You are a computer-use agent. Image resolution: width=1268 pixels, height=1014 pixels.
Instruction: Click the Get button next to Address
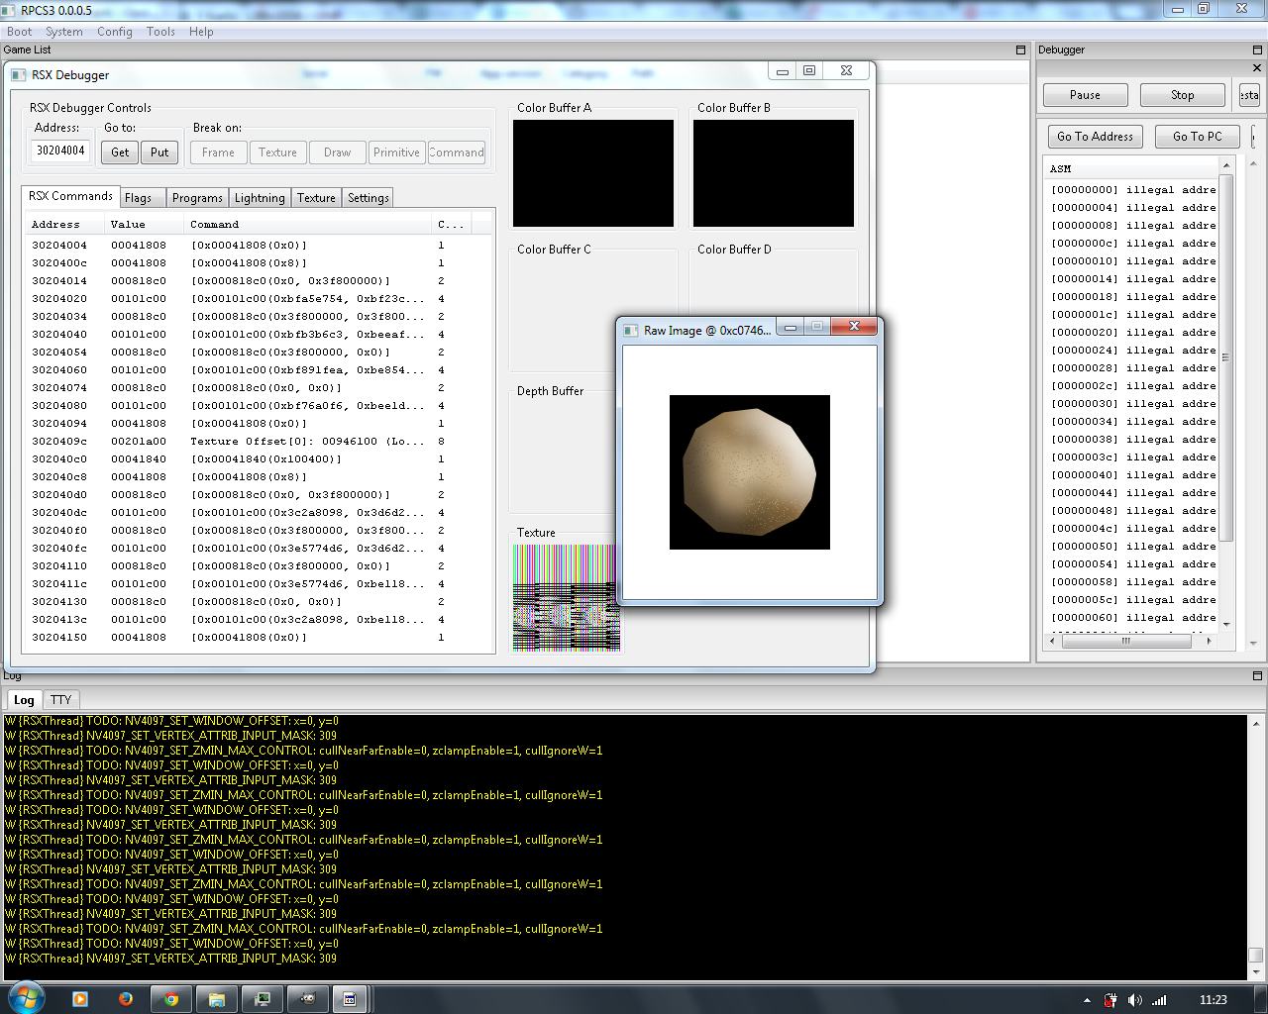(120, 152)
